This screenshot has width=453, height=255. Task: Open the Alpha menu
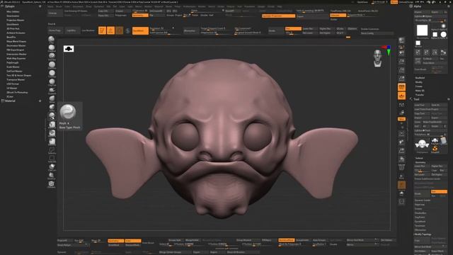tap(50, 6)
